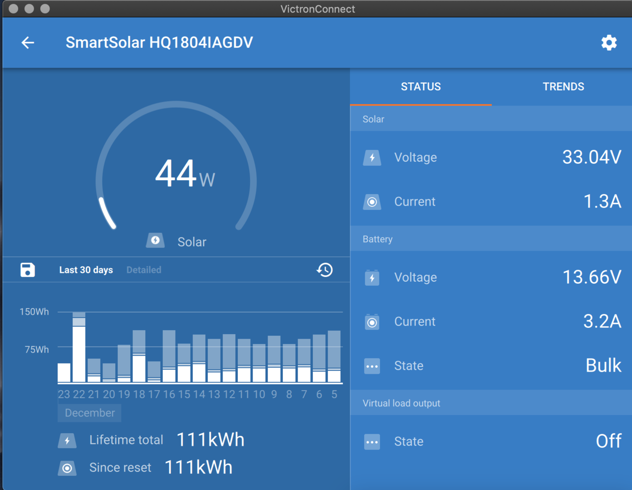Screen dimensions: 632x490
Task: Click the Lifetime total 111kWh value
Action: (210, 440)
